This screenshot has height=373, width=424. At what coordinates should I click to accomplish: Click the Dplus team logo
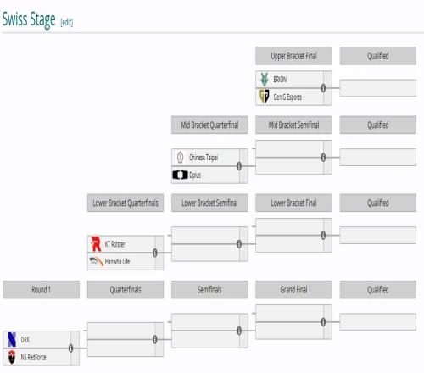click(x=180, y=175)
